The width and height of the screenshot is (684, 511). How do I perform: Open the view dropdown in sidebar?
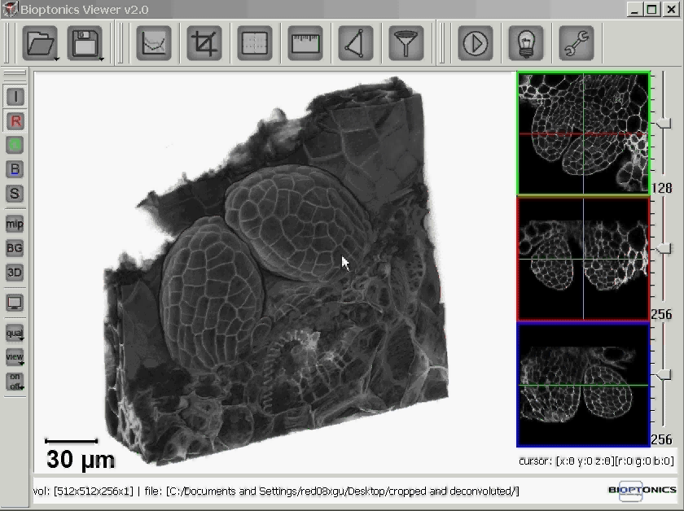point(15,357)
